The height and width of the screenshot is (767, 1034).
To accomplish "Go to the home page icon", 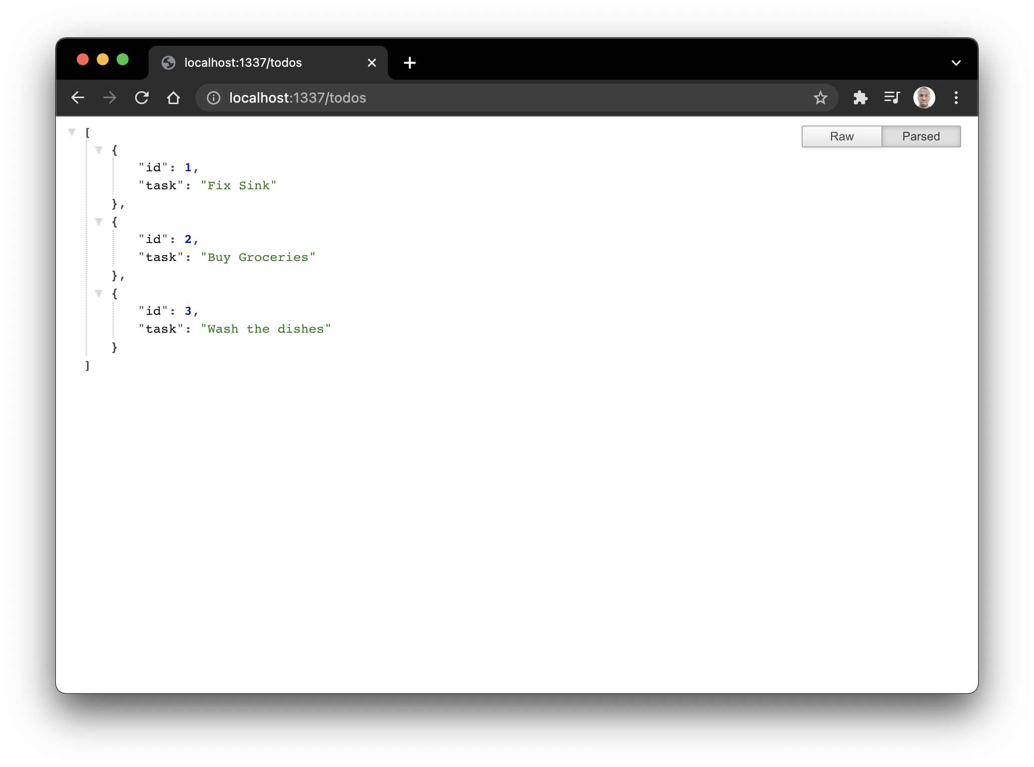I will (173, 98).
